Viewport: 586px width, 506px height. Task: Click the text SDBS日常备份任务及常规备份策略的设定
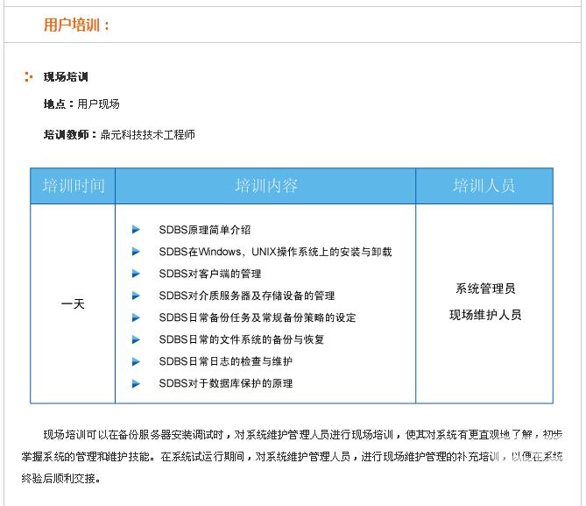tap(258, 317)
